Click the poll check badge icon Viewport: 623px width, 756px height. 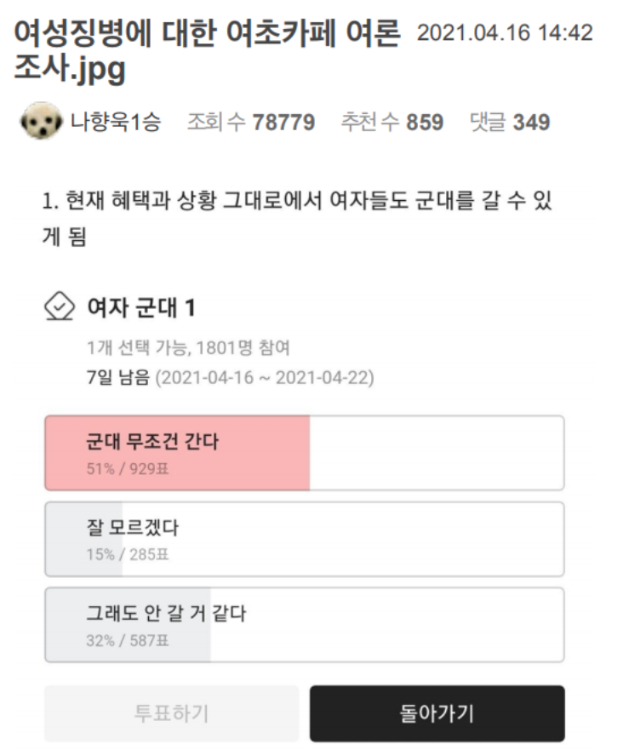coord(58,306)
